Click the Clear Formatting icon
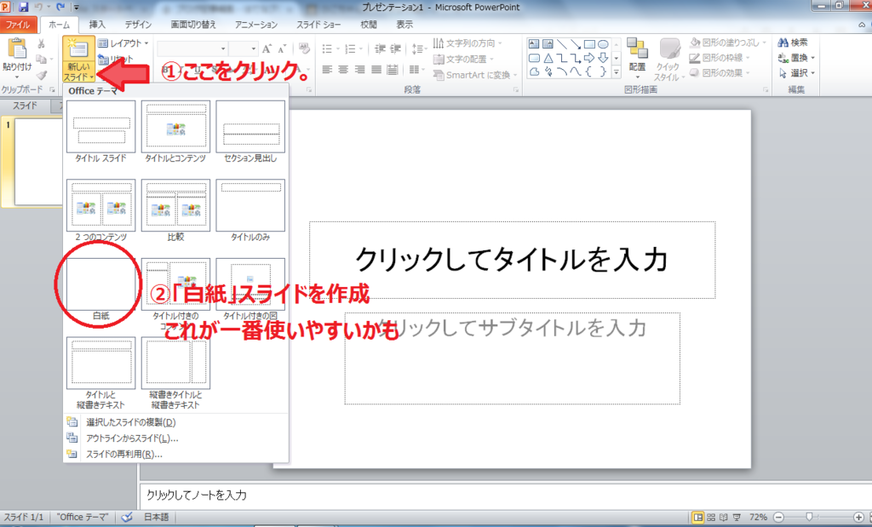 coord(304,49)
